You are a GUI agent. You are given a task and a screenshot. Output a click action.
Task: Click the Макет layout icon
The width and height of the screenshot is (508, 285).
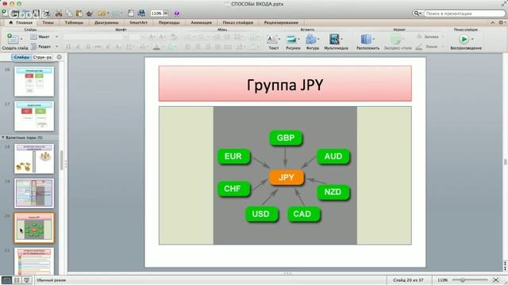click(33, 37)
